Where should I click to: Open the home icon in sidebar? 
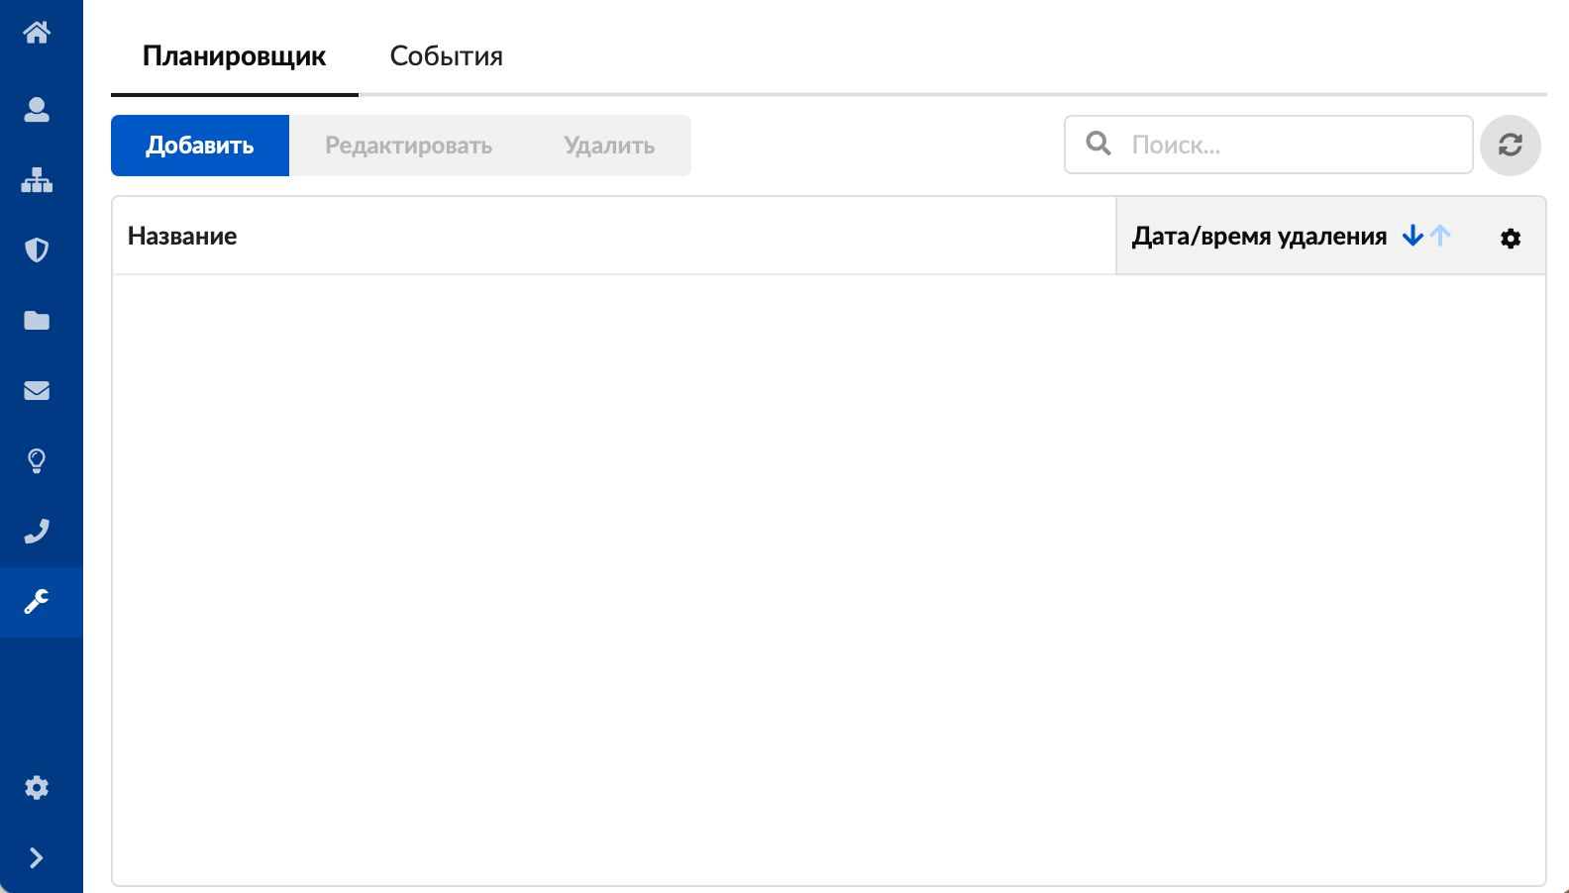(37, 33)
